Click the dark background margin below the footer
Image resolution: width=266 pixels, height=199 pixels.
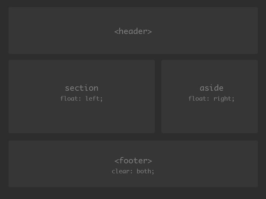(133, 193)
